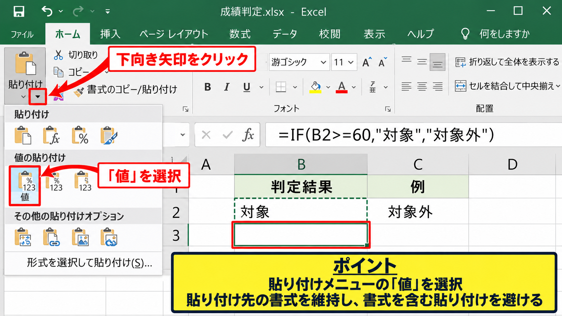Toggle bold formatting B
The image size is (562, 316).
208,87
